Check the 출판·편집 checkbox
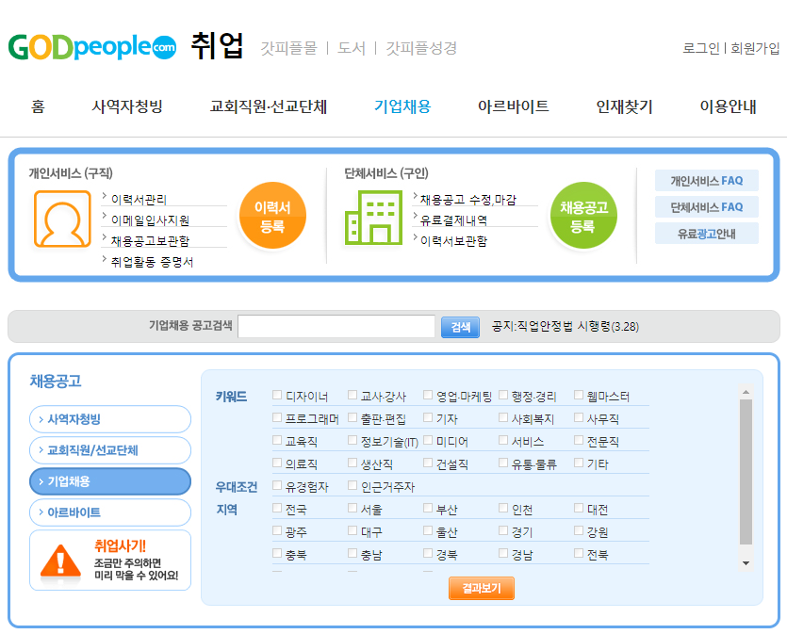Screen dimensions: 787x634 click(x=353, y=417)
